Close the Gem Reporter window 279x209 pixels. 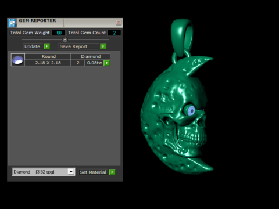(x=119, y=23)
